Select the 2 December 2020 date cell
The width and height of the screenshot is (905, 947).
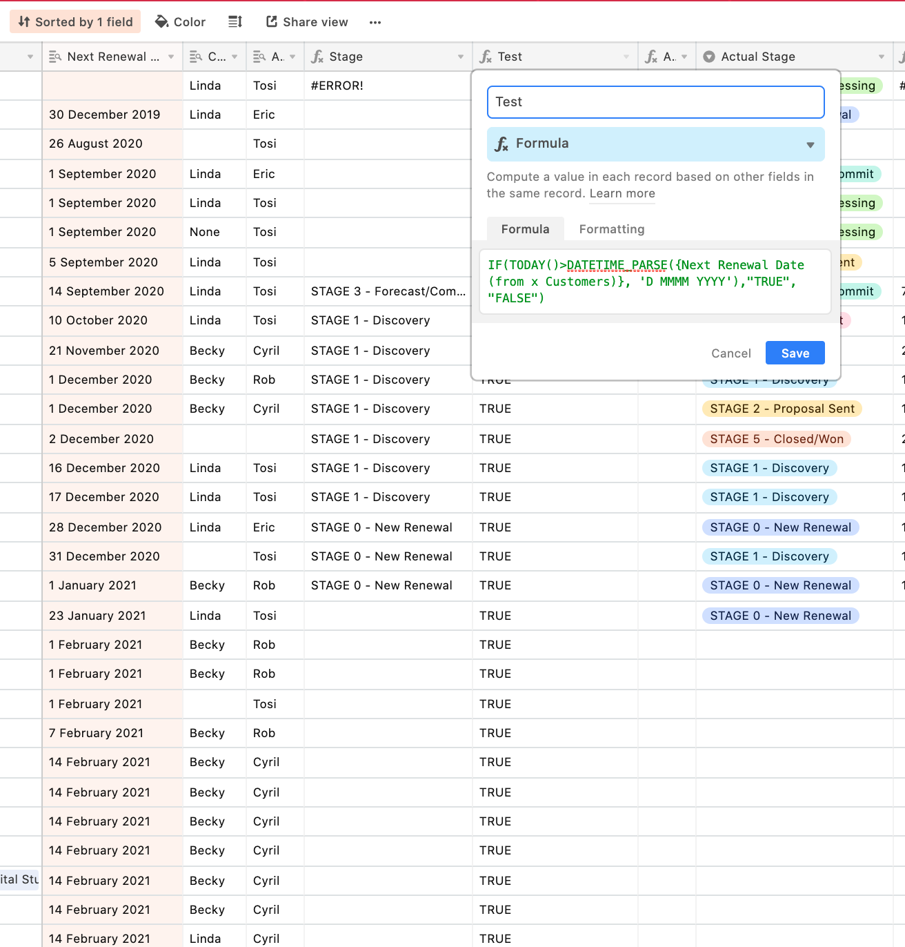coord(112,439)
